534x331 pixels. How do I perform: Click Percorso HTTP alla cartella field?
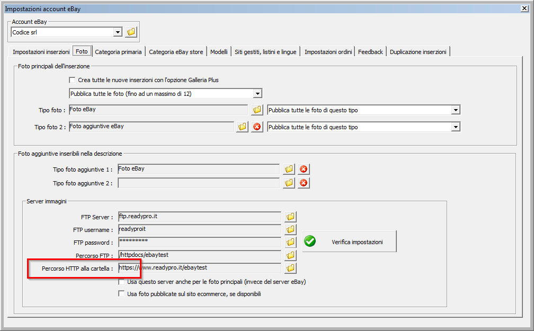pyautogui.click(x=200, y=268)
